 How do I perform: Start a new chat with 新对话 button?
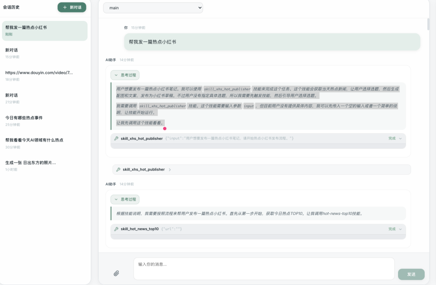(x=72, y=7)
